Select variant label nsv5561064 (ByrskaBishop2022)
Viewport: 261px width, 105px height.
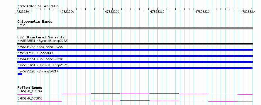pyautogui.click(x=43, y=65)
